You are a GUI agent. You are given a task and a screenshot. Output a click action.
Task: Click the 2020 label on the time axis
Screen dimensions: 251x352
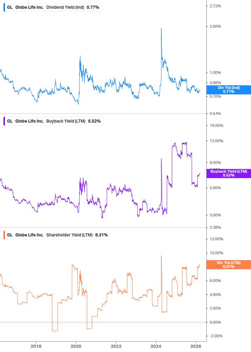(76, 346)
